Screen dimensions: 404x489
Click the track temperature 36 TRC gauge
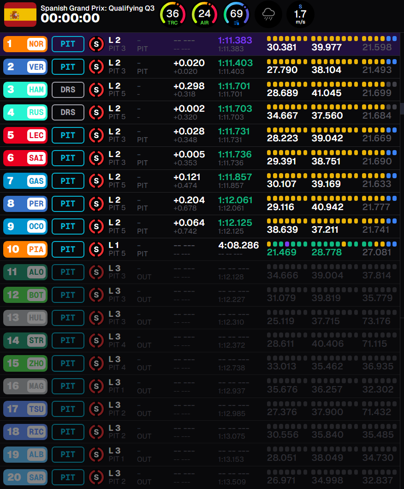pos(172,14)
